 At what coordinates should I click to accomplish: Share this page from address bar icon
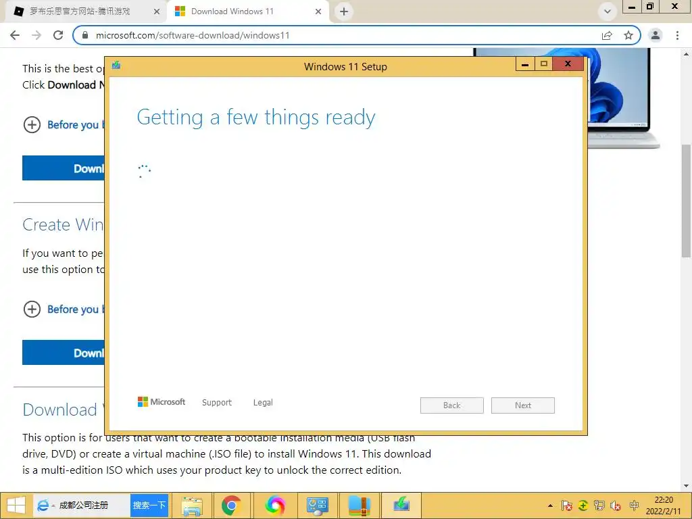click(x=608, y=35)
